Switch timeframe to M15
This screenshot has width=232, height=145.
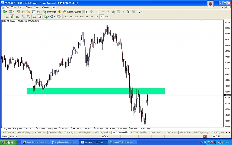[x=76, y=17]
